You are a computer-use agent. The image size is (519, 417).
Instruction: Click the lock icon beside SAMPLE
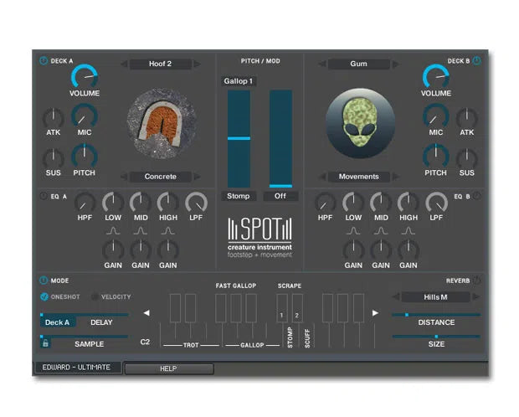click(45, 342)
